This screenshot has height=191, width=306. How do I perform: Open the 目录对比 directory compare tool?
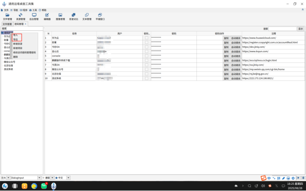point(74,17)
